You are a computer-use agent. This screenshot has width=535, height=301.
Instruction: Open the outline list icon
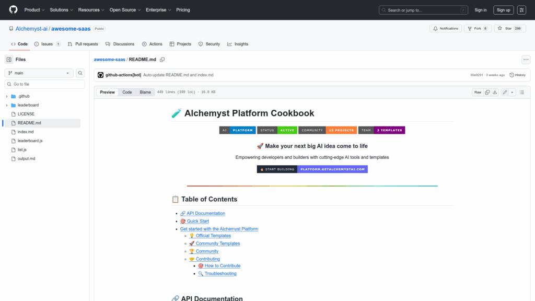(x=522, y=92)
